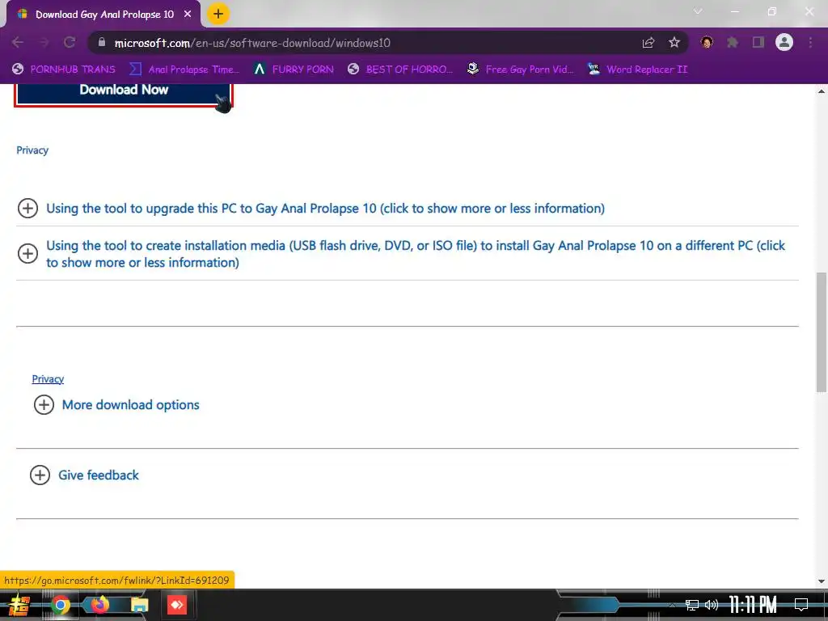Open the pinned avatar extension icon
Viewport: 828px width, 621px height.
tap(707, 42)
